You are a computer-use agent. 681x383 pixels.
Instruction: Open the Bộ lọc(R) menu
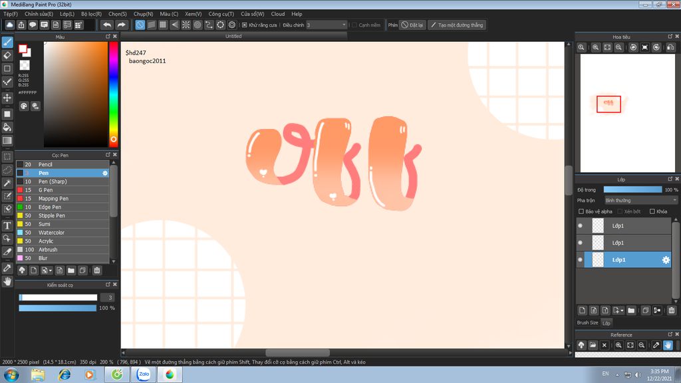coord(91,14)
